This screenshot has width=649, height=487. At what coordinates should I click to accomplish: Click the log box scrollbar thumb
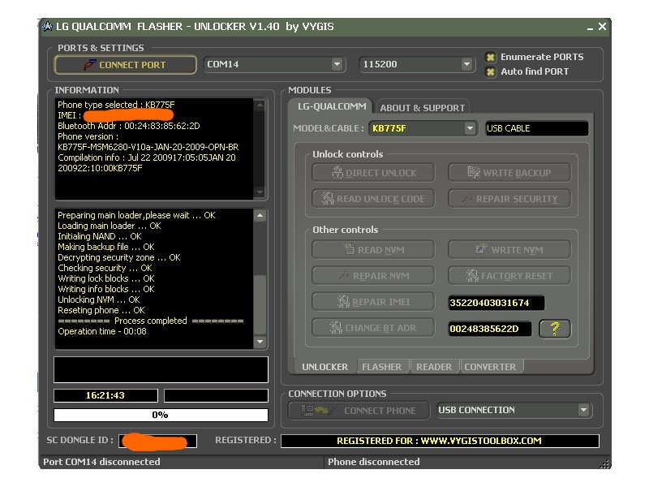tap(260, 304)
